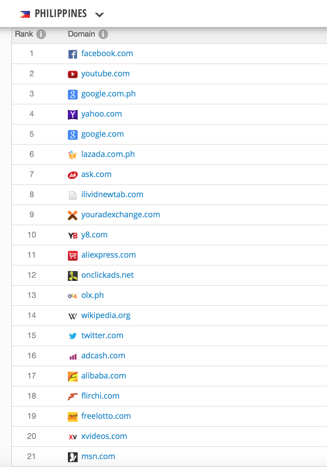The image size is (327, 467).
Task: Click the orange X youradexchange favicon
Action: click(72, 215)
